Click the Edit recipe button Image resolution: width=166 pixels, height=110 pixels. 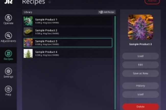click(x=140, y=65)
